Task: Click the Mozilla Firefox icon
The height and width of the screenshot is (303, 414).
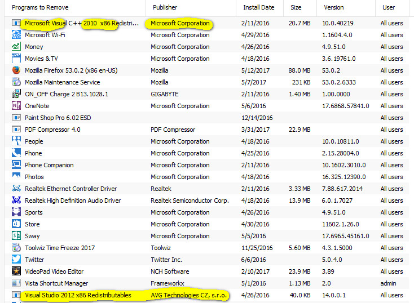Action: (x=16, y=70)
